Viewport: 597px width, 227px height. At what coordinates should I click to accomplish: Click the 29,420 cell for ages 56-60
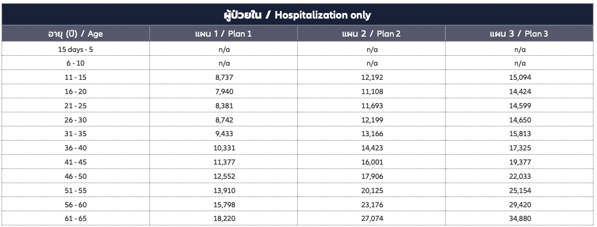pos(519,205)
